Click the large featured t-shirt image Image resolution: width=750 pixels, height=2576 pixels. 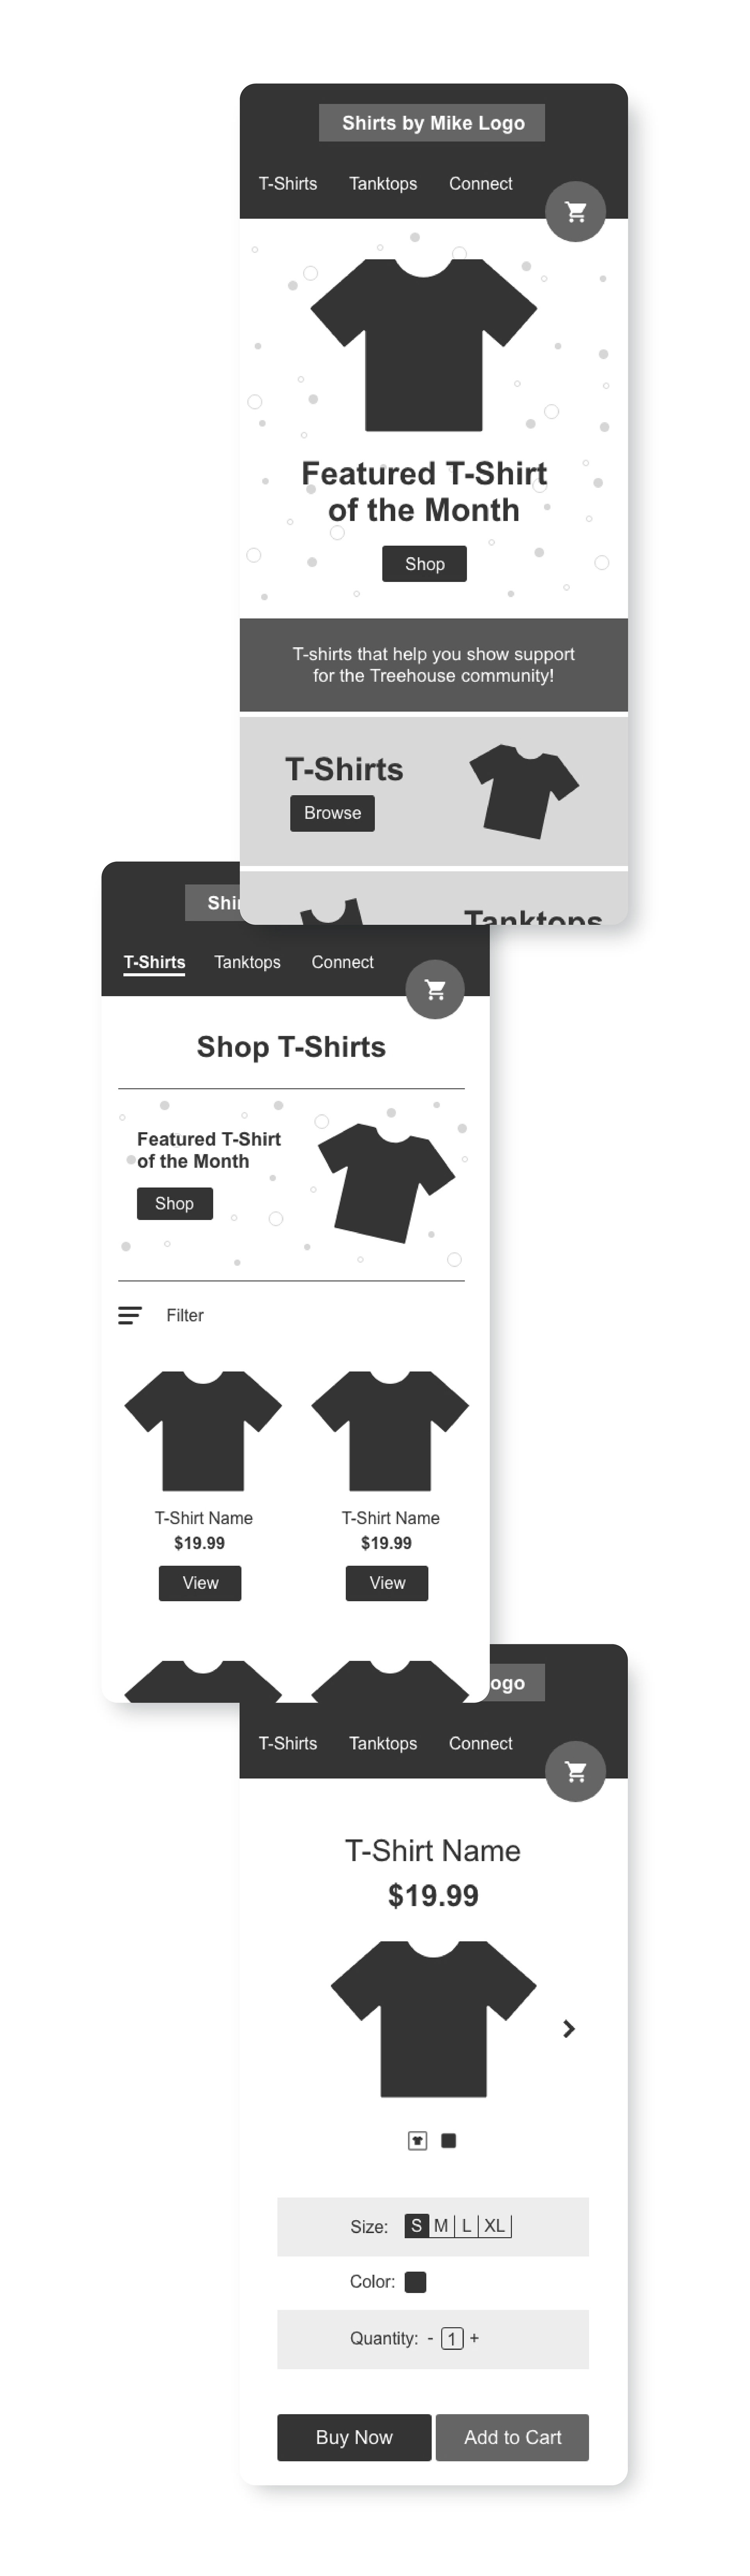tap(423, 345)
